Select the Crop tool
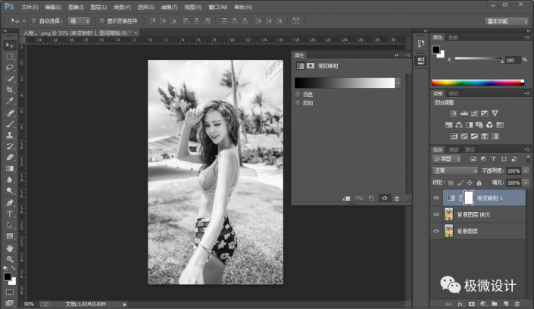 10,90
